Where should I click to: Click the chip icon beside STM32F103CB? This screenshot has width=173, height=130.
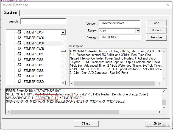pos(19,48)
